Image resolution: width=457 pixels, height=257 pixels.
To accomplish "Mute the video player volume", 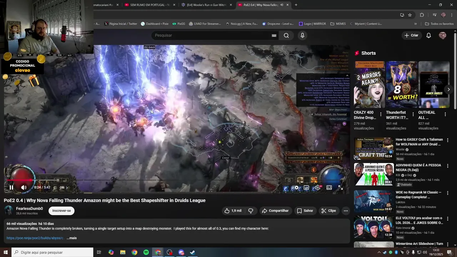I will tap(24, 187).
